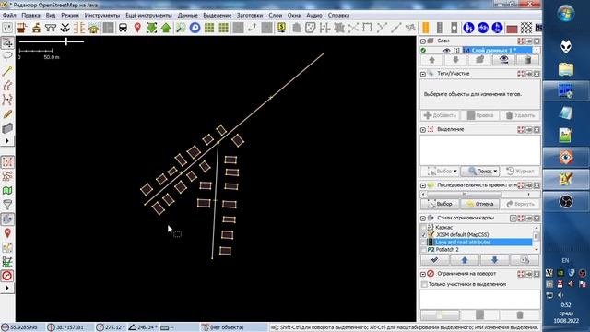Collapse the Слои panel with its triangle
The width and height of the screenshot is (590, 332).
click(423, 41)
